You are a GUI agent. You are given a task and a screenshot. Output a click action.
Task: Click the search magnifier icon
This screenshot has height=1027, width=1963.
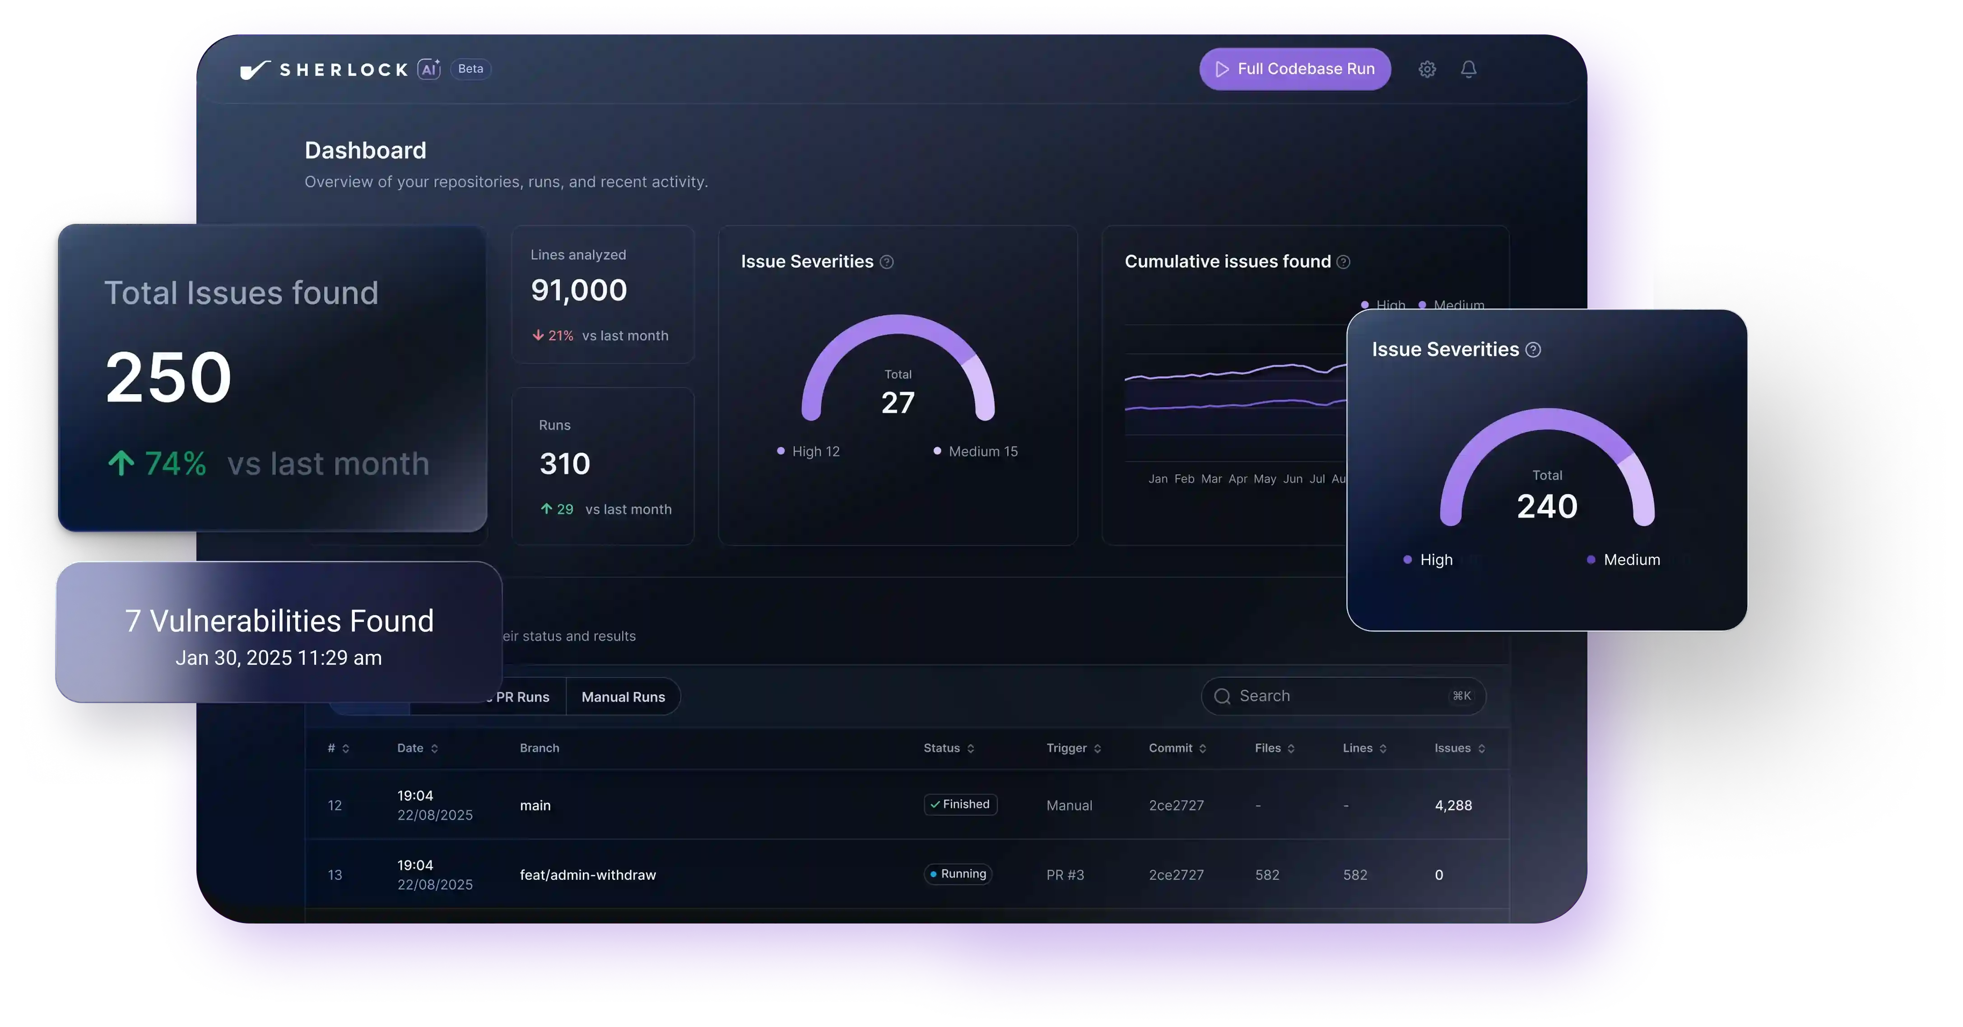1222,697
